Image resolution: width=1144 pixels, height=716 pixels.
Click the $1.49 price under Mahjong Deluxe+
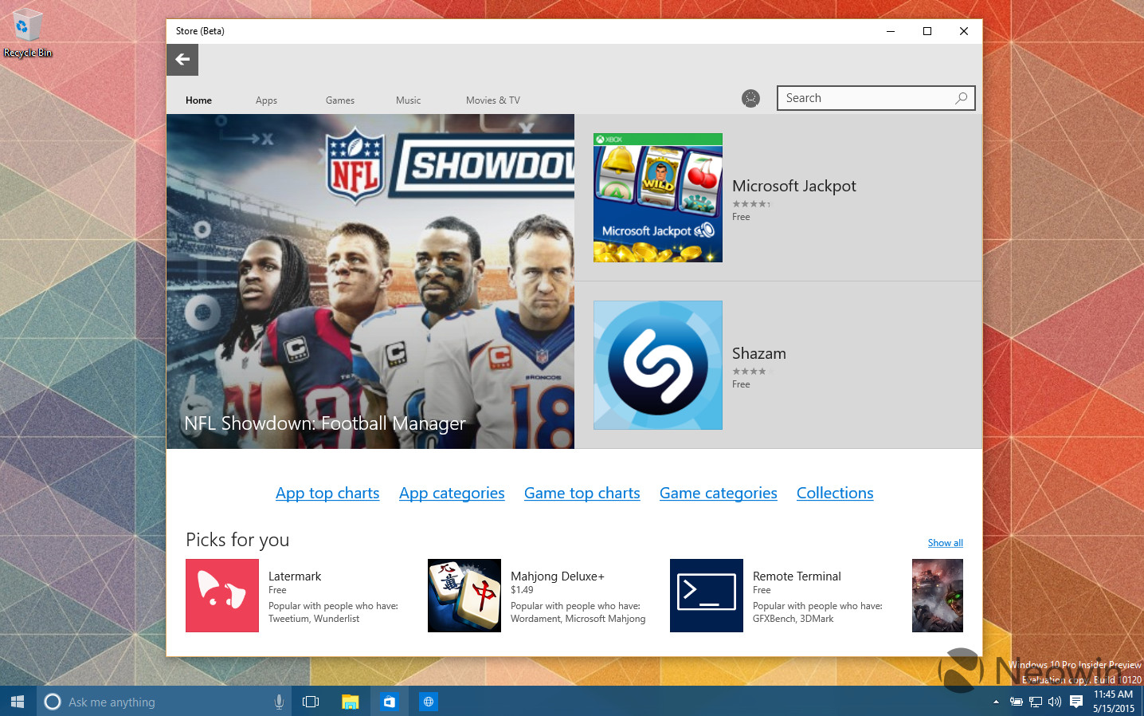[x=522, y=590]
